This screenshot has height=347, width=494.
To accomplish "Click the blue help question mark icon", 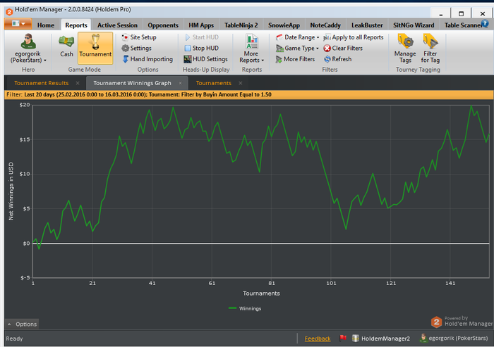I will [x=486, y=23].
